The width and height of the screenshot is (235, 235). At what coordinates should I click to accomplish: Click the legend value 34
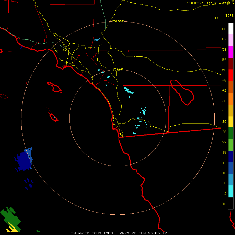[224, 111]
